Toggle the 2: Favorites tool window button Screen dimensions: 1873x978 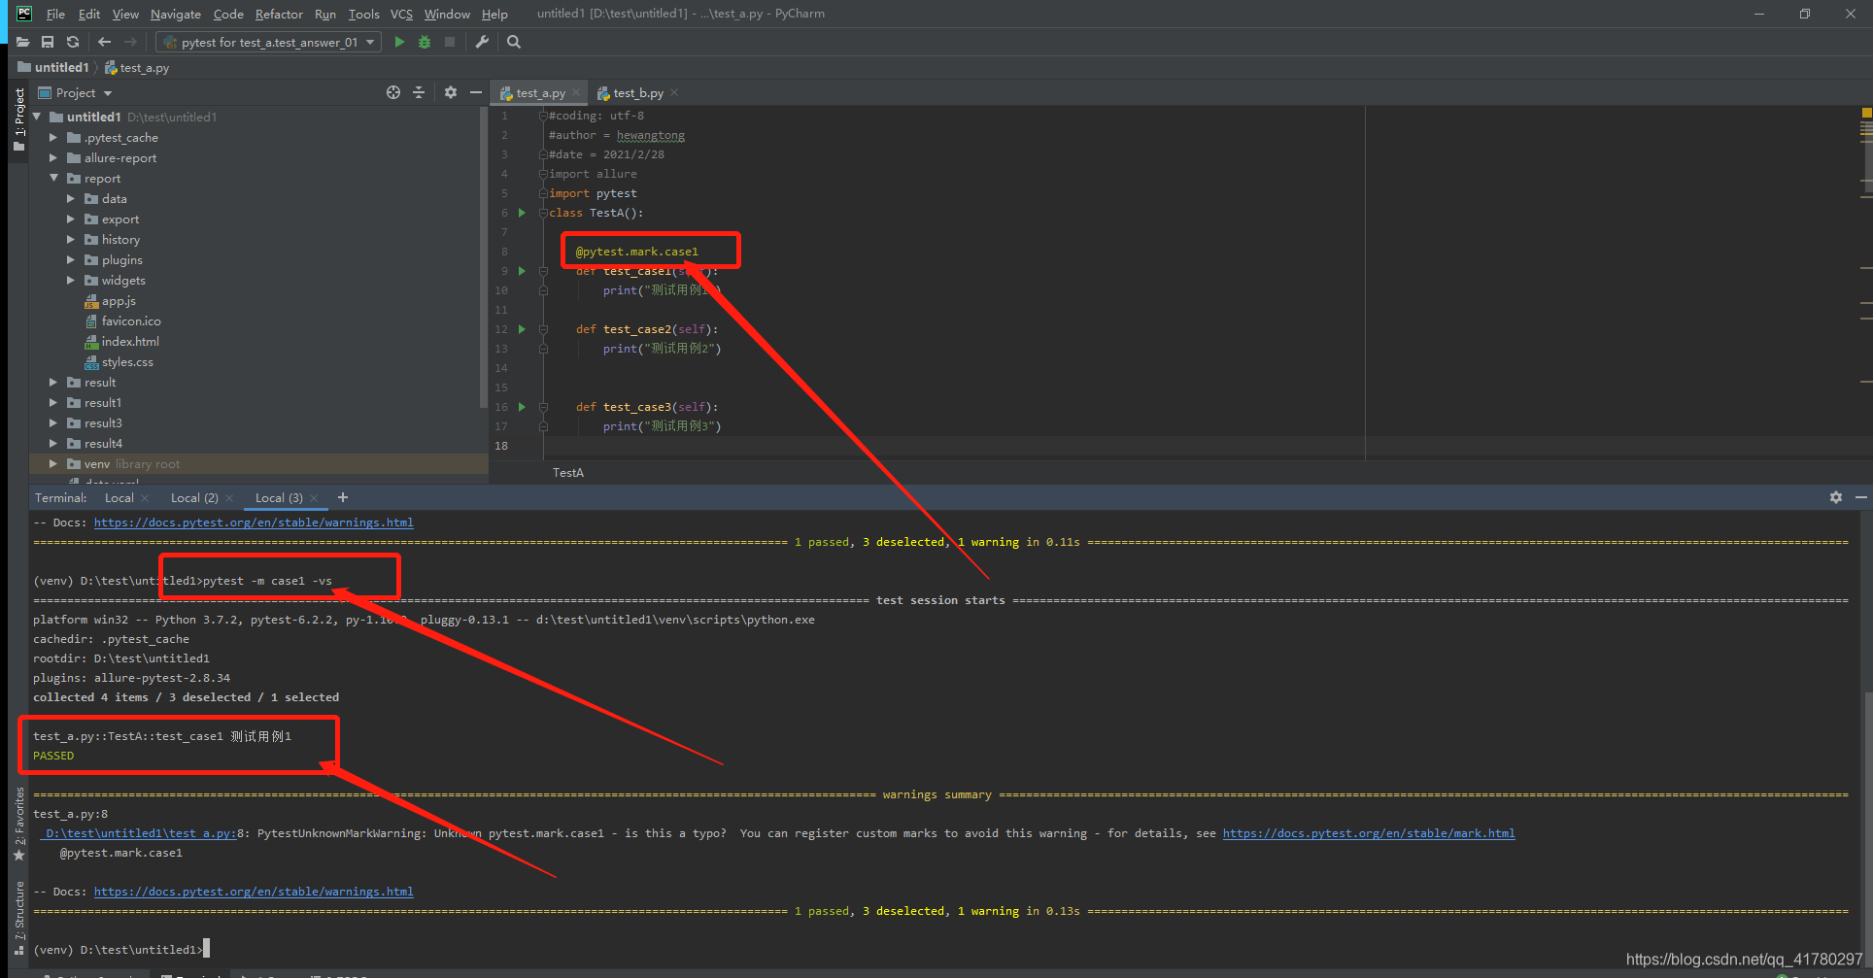click(18, 824)
